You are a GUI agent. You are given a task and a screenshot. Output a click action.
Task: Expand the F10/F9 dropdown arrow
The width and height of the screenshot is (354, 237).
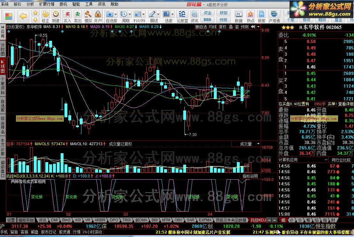pos(144,14)
